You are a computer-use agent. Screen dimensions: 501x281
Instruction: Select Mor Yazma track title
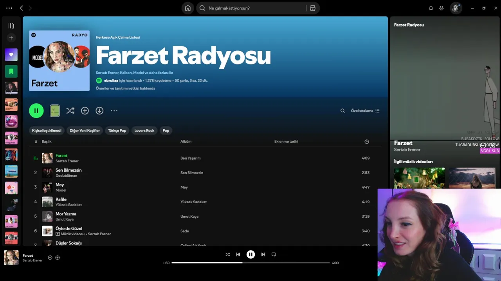(66, 214)
